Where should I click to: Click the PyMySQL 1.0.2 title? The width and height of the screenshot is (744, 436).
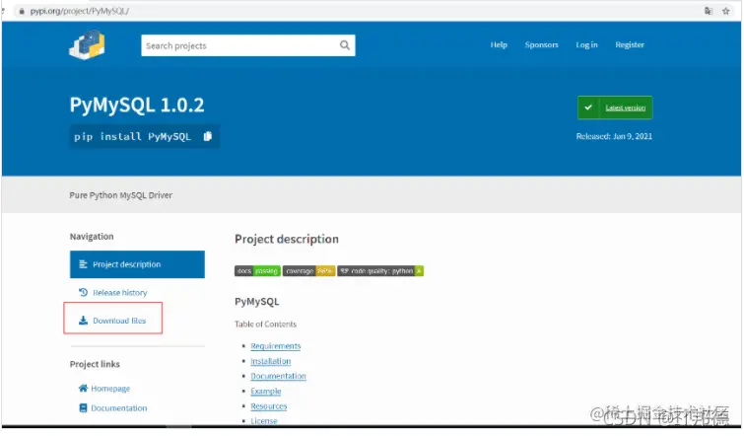pyautogui.click(x=137, y=105)
